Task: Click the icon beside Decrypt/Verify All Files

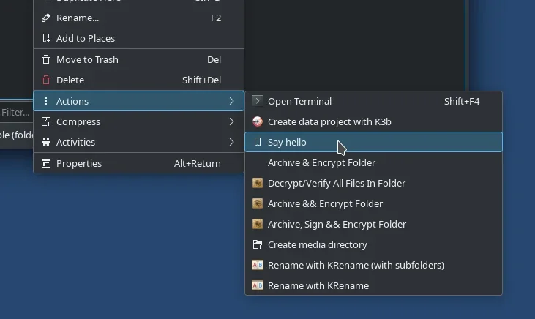Action: (257, 183)
